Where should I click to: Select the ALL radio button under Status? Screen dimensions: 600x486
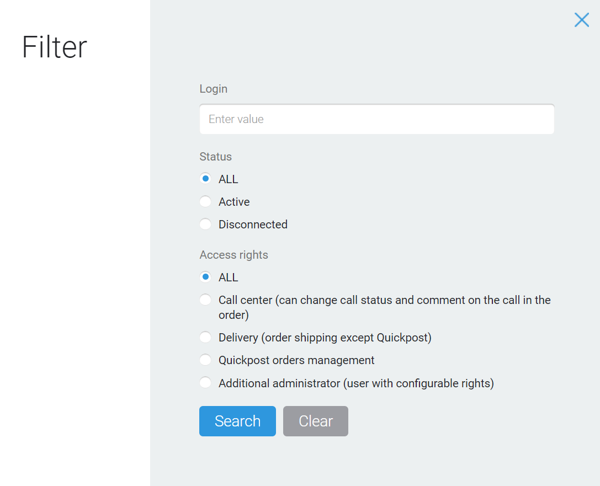click(205, 179)
